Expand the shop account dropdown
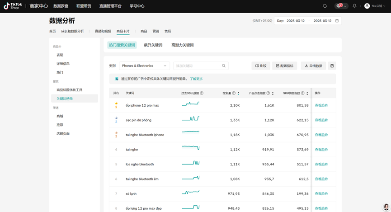This screenshot has height=212, width=391. click(x=384, y=6)
